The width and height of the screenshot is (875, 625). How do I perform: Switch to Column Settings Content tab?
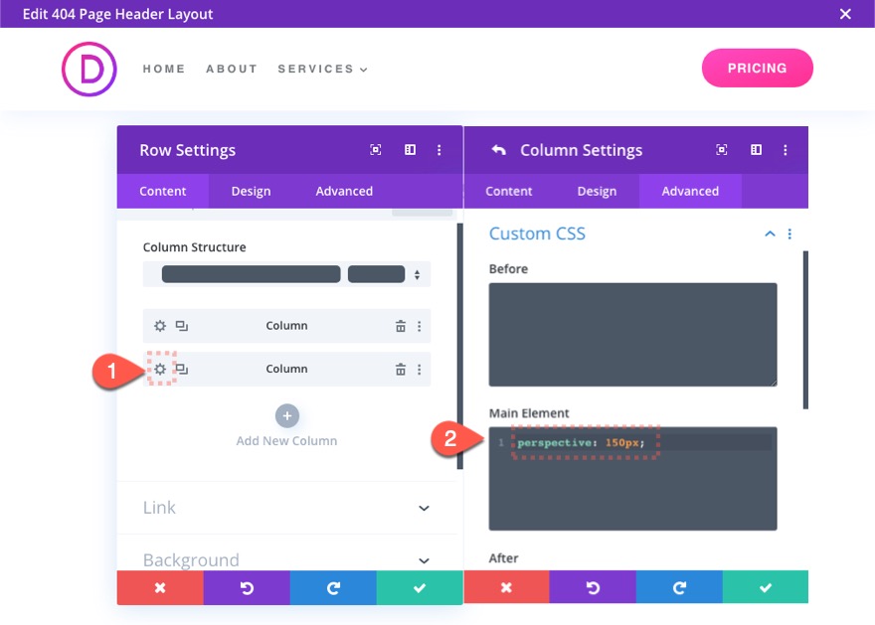coord(509,191)
